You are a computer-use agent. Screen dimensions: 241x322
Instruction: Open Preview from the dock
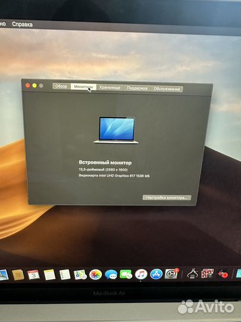[4, 275]
